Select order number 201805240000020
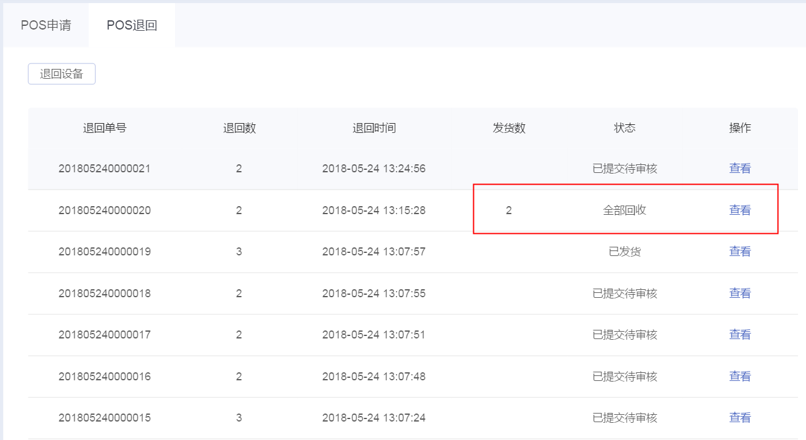This screenshot has height=440, width=806. tap(105, 210)
